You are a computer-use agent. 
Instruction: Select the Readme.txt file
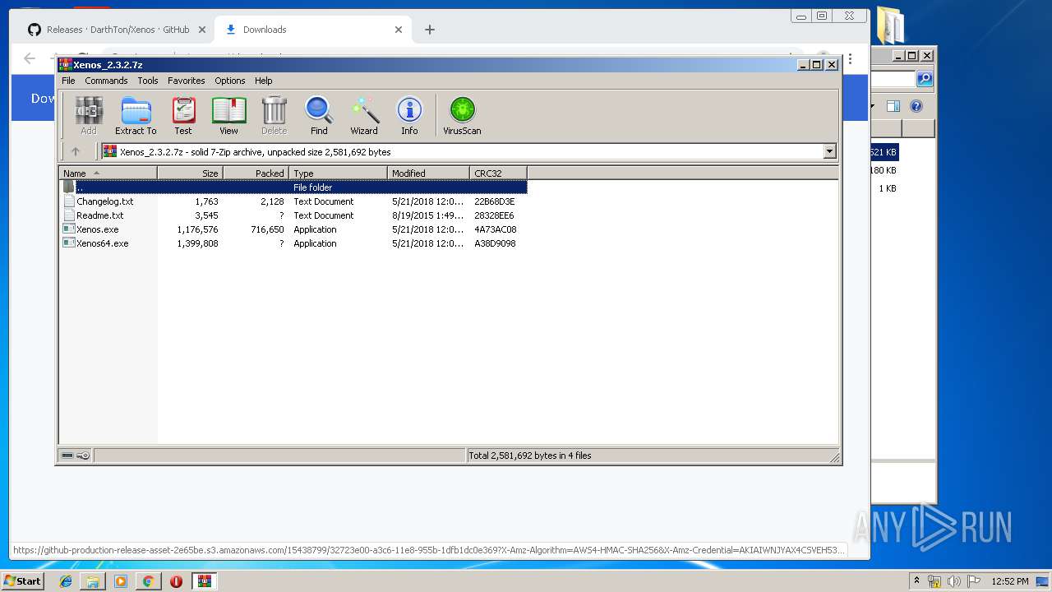[x=93, y=215]
